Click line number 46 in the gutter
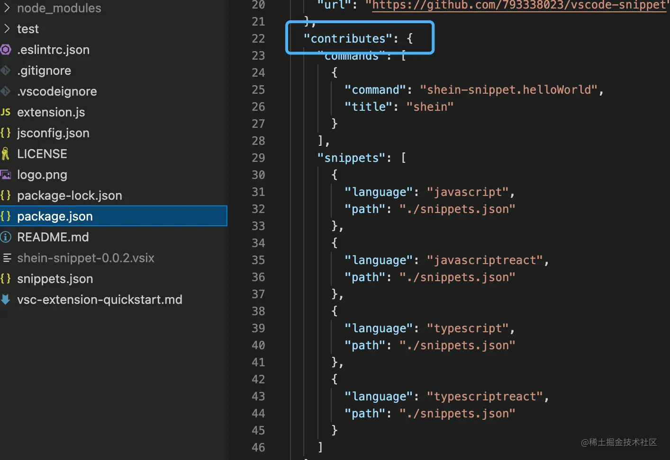Screen dimensions: 670x460 pyautogui.click(x=258, y=447)
